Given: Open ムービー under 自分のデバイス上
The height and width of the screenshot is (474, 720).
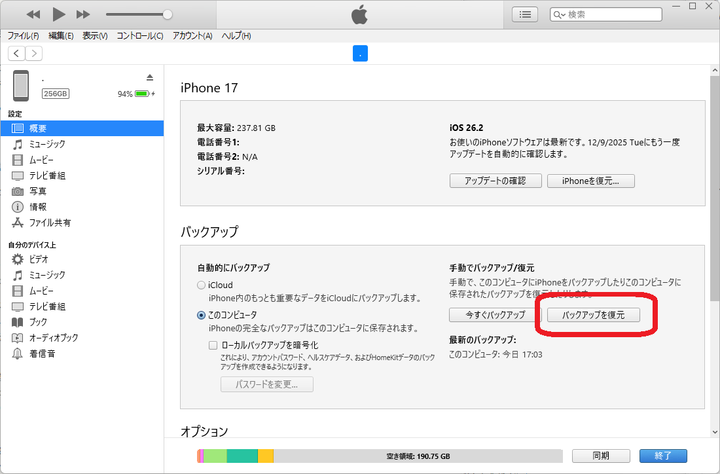Looking at the screenshot, I should tap(82, 291).
